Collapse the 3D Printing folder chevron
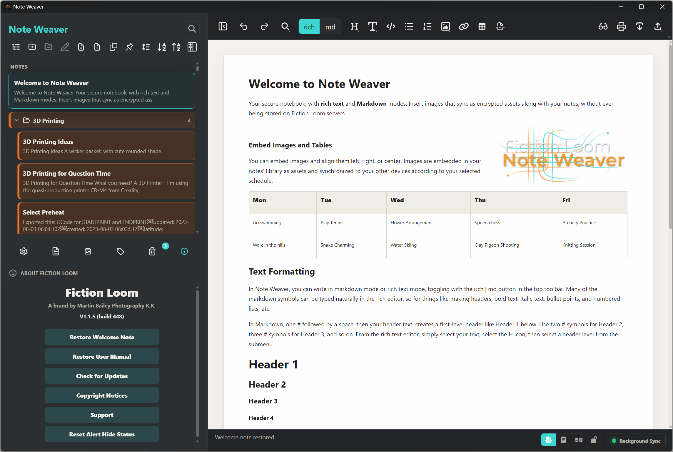Image resolution: width=673 pixels, height=452 pixels. pyautogui.click(x=16, y=120)
